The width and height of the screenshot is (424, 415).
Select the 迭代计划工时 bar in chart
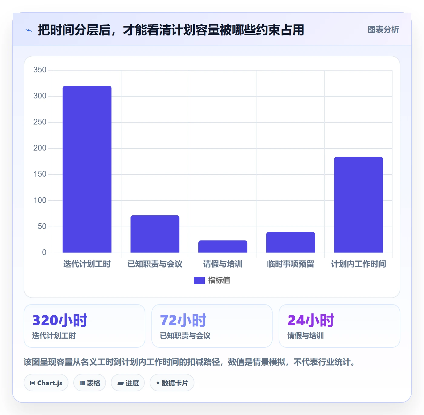[87, 169]
